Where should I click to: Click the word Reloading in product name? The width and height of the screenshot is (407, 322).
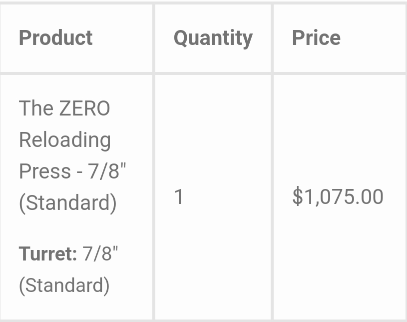click(65, 140)
